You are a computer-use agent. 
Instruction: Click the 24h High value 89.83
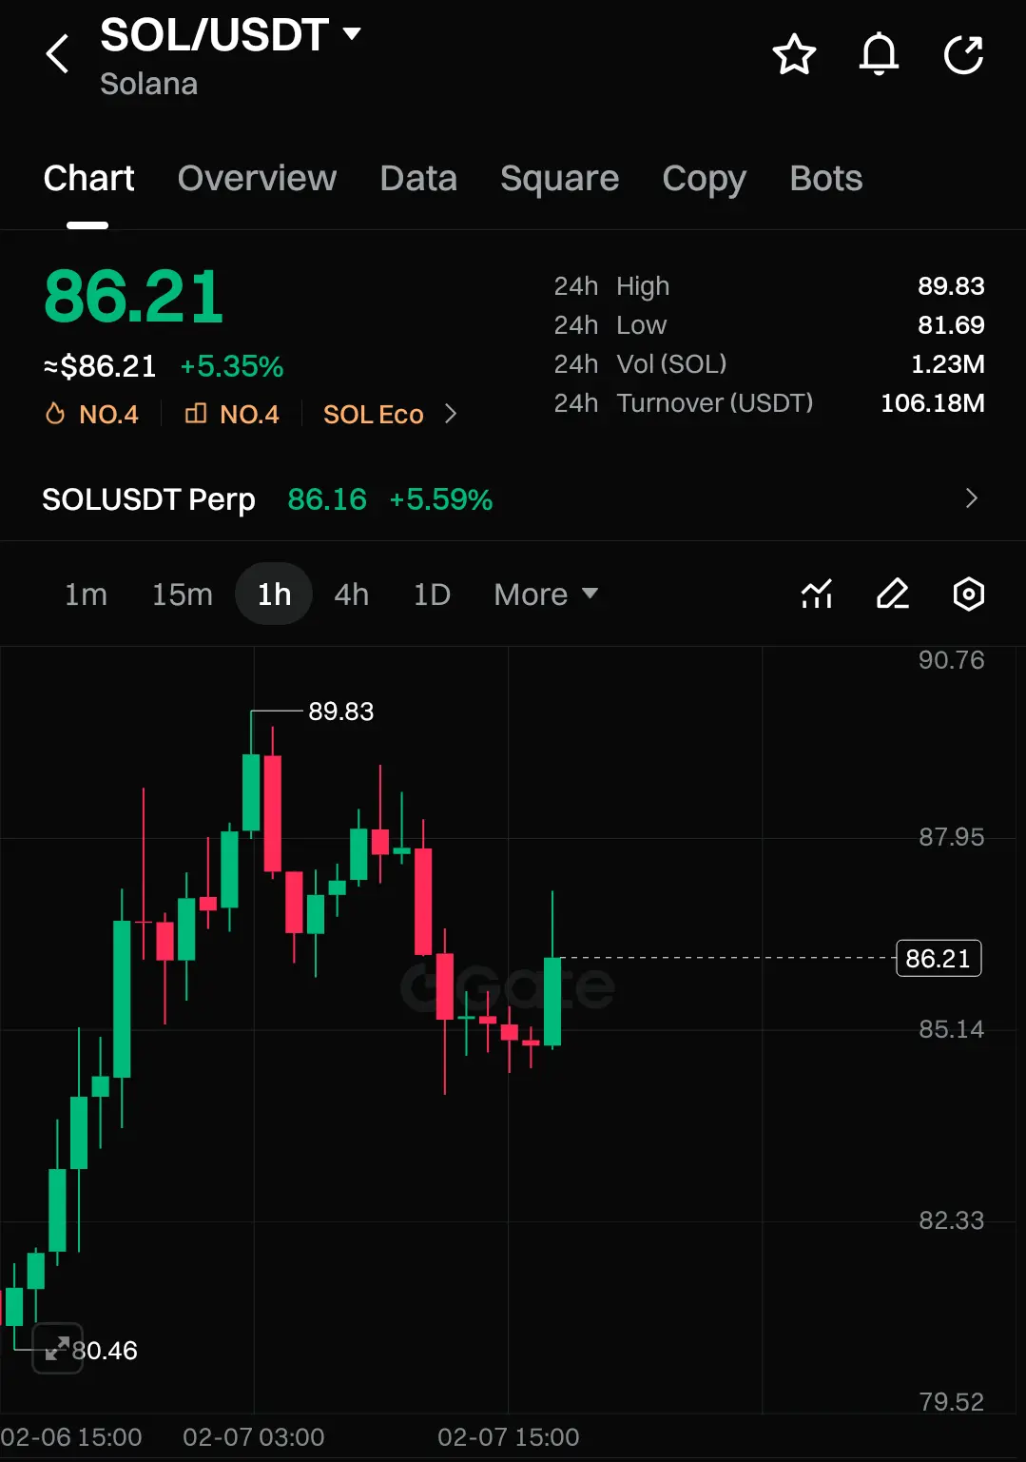(950, 286)
